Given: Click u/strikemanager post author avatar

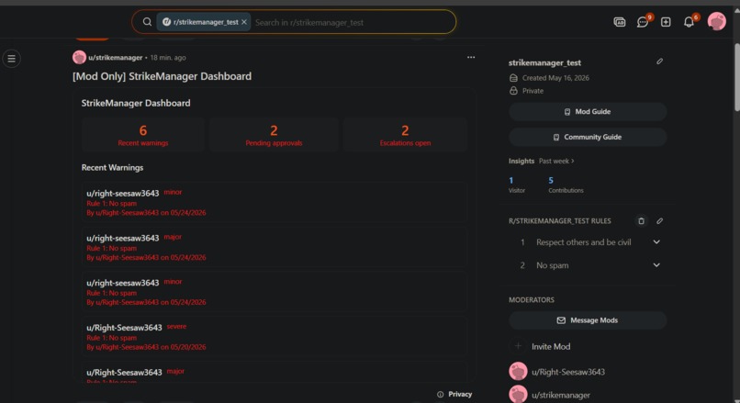Looking at the screenshot, I should click(x=79, y=57).
